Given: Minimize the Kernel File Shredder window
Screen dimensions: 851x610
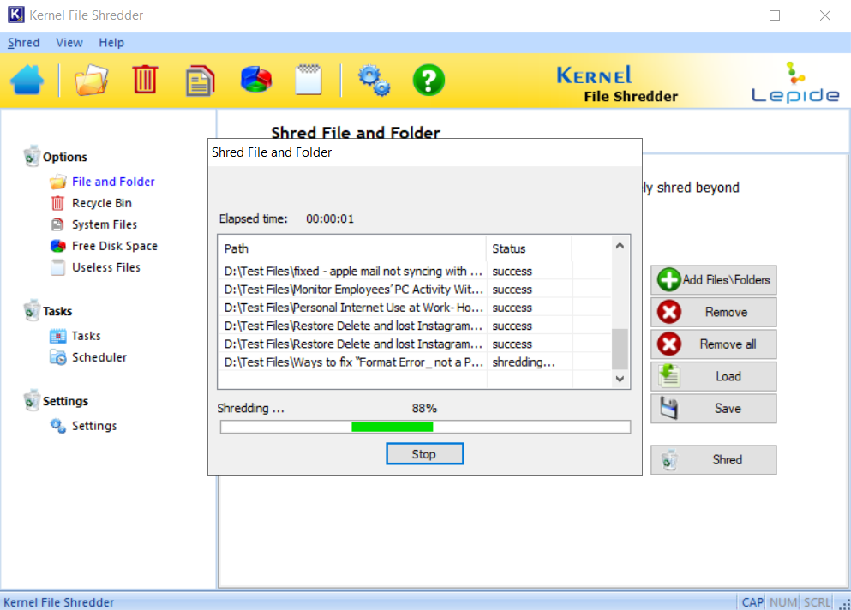Looking at the screenshot, I should [x=724, y=15].
